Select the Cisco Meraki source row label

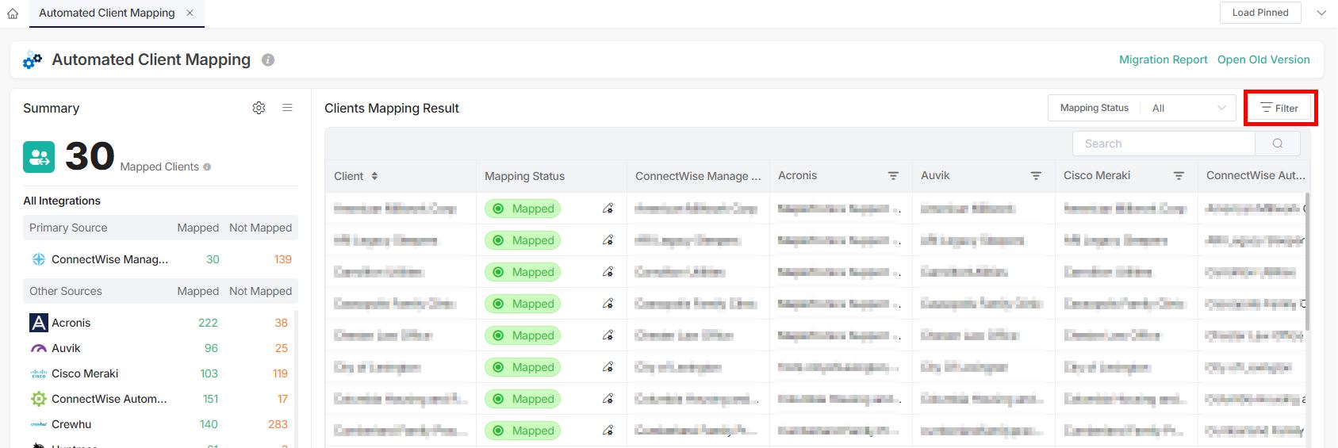point(85,373)
